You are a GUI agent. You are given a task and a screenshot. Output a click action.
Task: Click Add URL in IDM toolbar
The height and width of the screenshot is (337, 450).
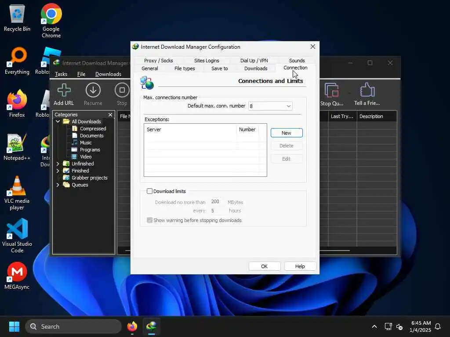click(64, 95)
